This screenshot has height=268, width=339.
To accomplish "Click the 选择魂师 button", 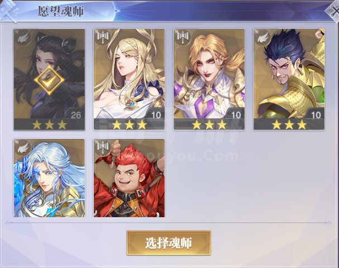I will [x=169, y=243].
